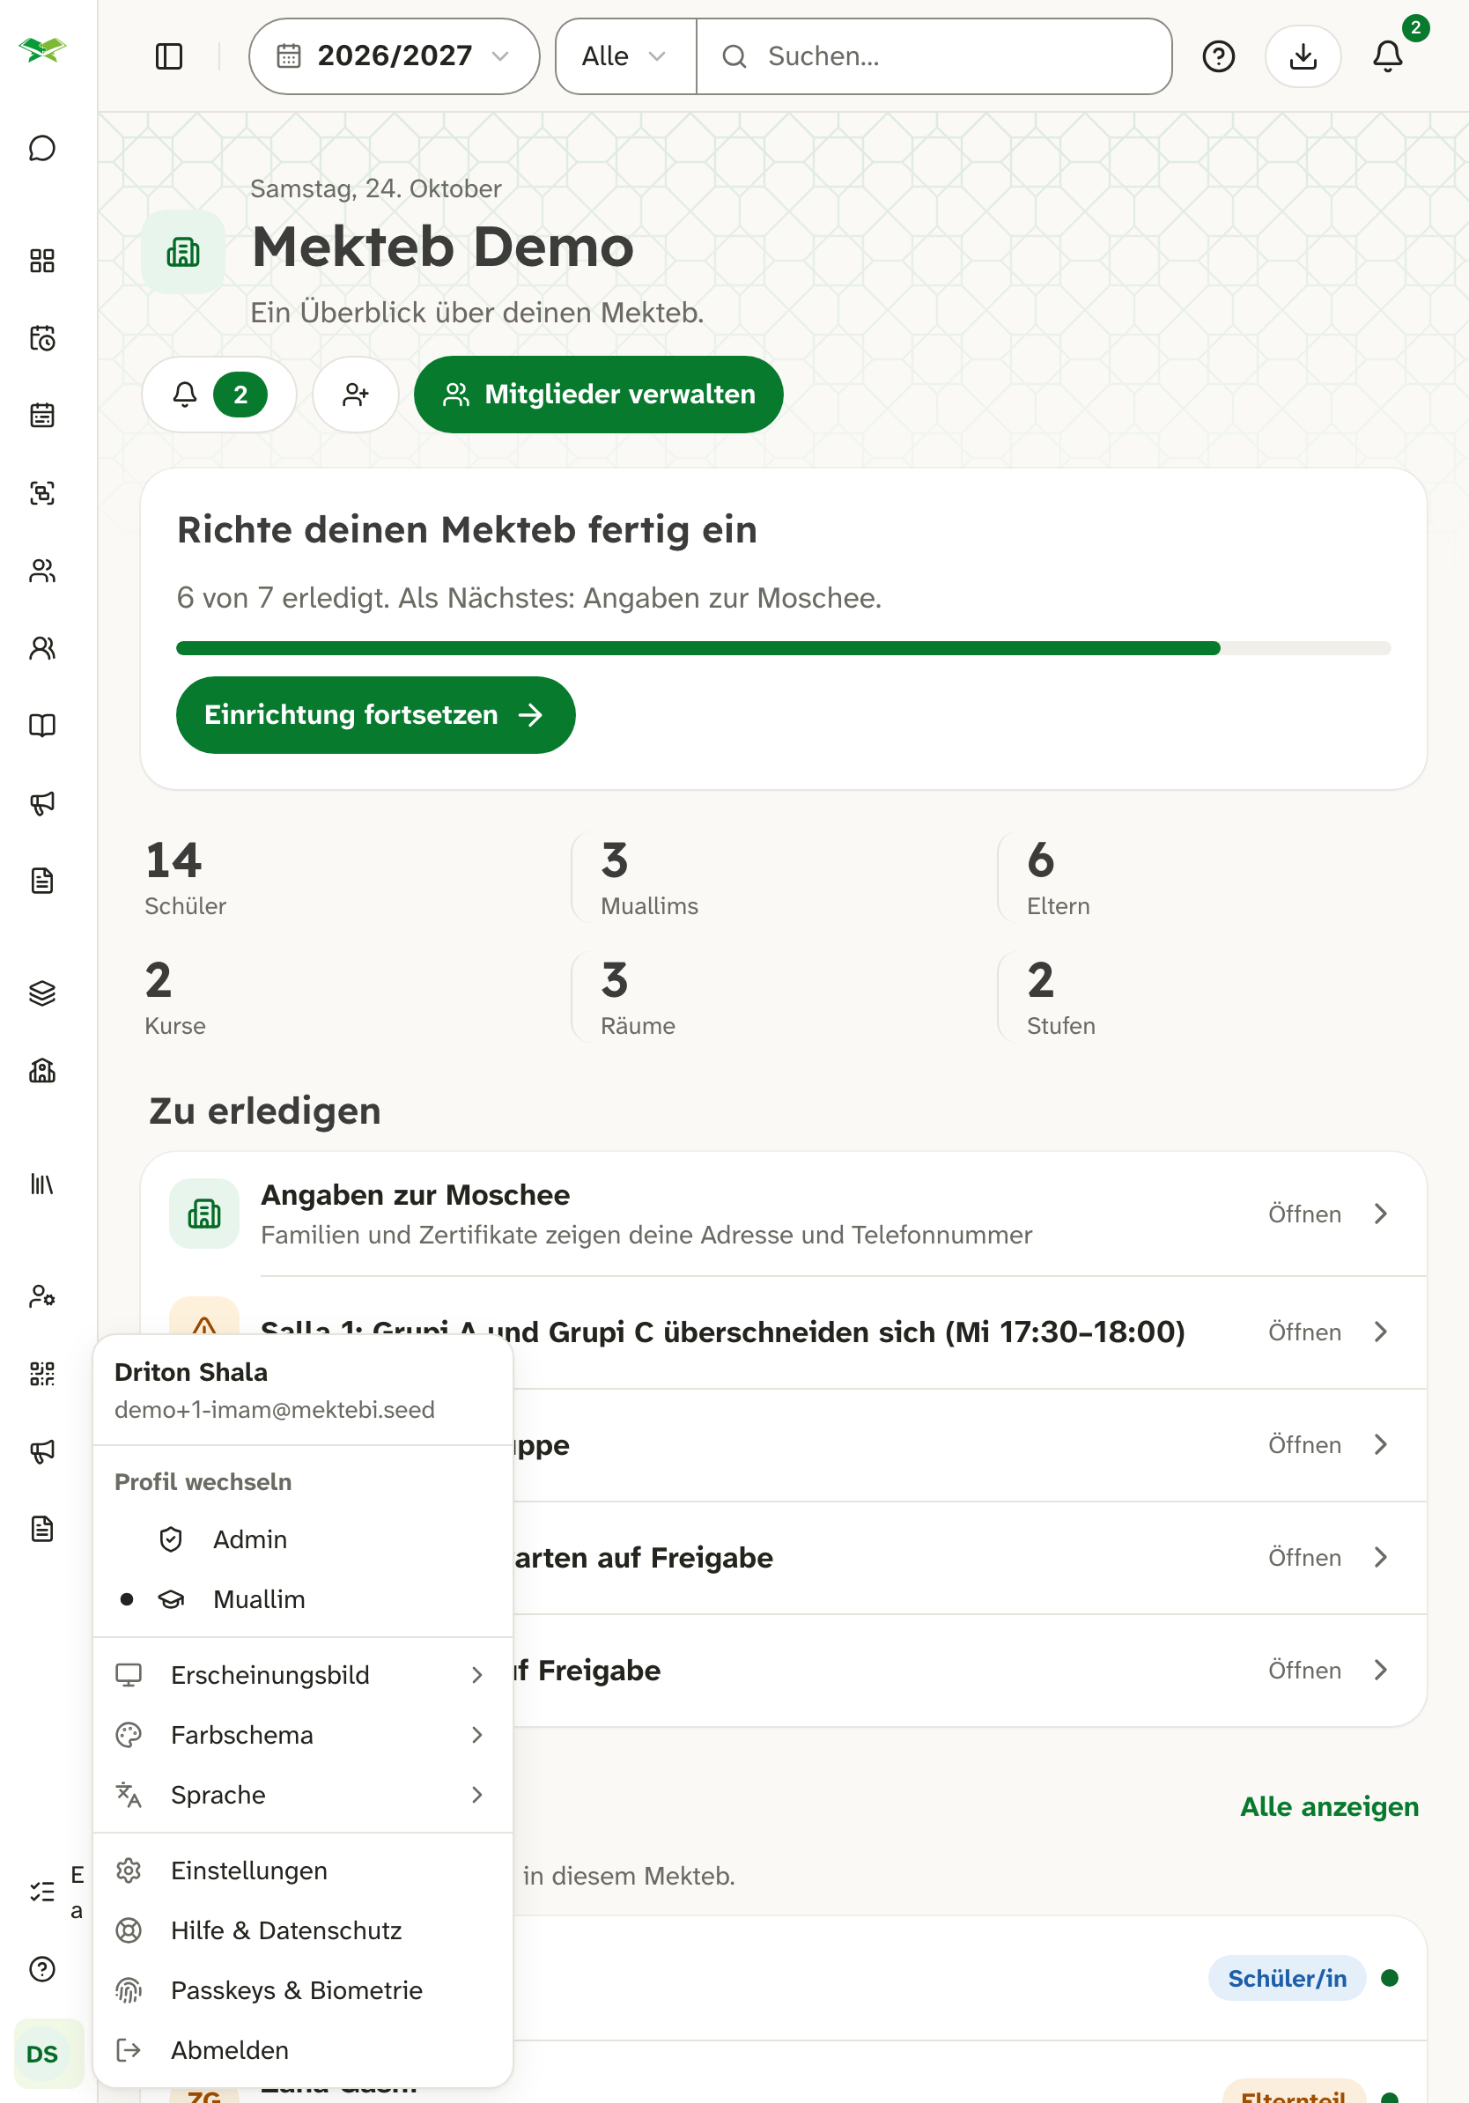This screenshot has width=1469, height=2103.
Task: Open Angaben zur Moschee chevron
Action: click(1381, 1214)
